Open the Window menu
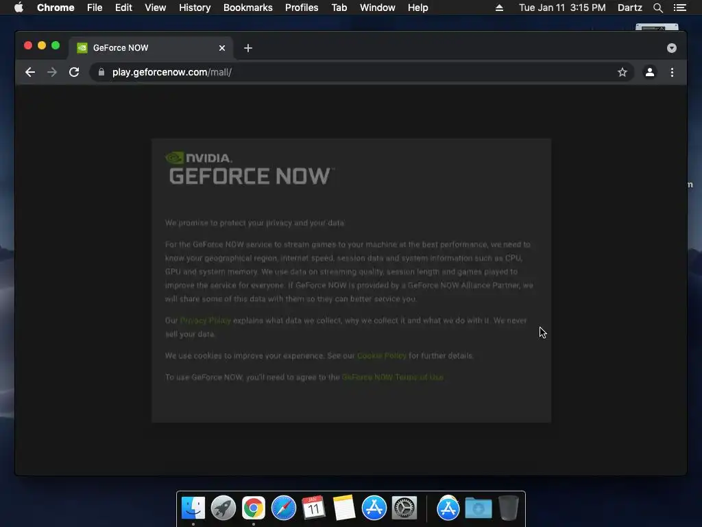This screenshot has height=527, width=702. [378, 8]
